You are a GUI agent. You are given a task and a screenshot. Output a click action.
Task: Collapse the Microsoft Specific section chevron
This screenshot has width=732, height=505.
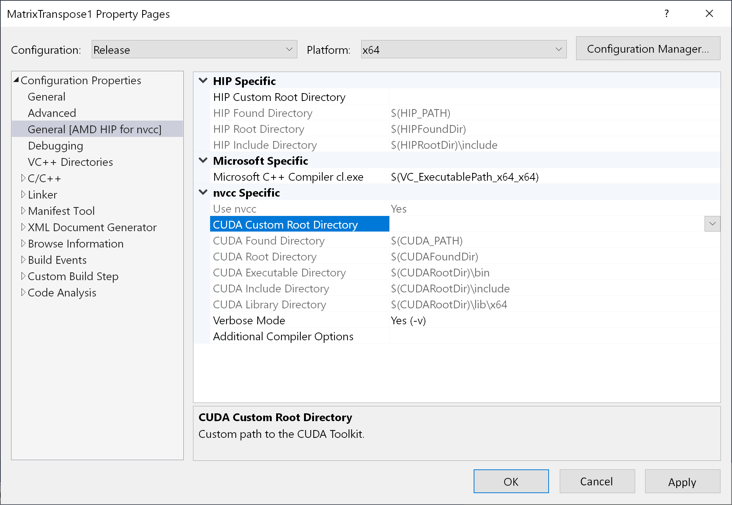(203, 160)
